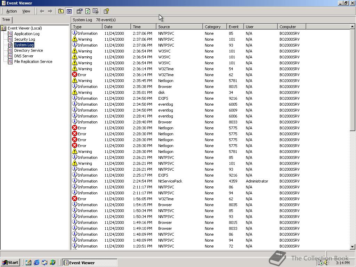Click the info icon for Browser event 8035
The image size is (356, 267).
tap(74, 204)
